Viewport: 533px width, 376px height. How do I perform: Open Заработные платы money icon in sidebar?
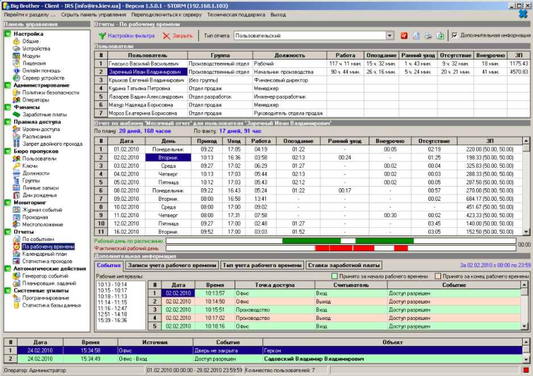[x=16, y=115]
